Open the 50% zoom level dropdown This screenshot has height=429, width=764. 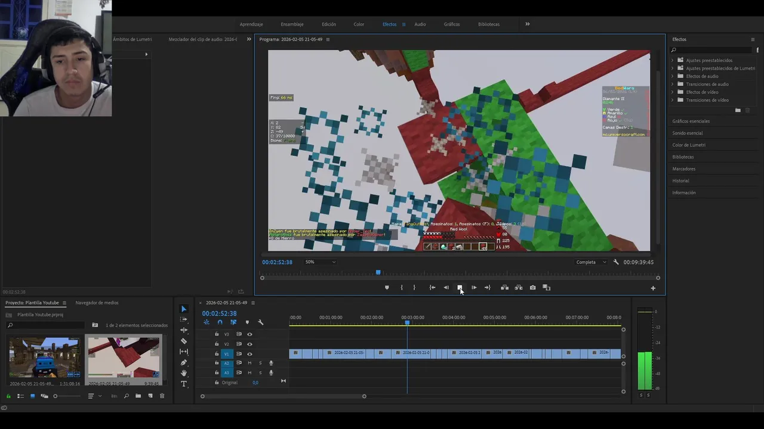click(320, 262)
